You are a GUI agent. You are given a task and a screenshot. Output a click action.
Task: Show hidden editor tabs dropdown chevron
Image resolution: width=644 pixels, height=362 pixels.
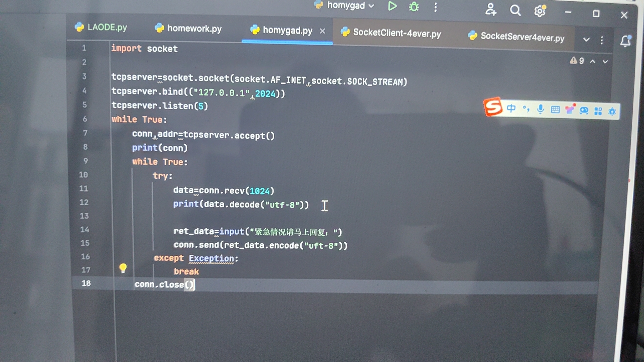tap(586, 40)
